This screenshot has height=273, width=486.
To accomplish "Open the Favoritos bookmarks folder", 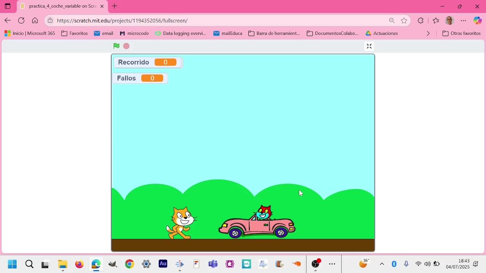I will [x=74, y=33].
